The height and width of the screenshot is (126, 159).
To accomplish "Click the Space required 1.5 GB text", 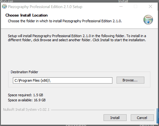I will [x=25, y=95].
